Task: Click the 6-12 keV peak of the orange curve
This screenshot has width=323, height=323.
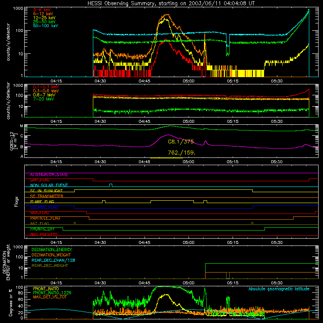Action: click(166, 15)
